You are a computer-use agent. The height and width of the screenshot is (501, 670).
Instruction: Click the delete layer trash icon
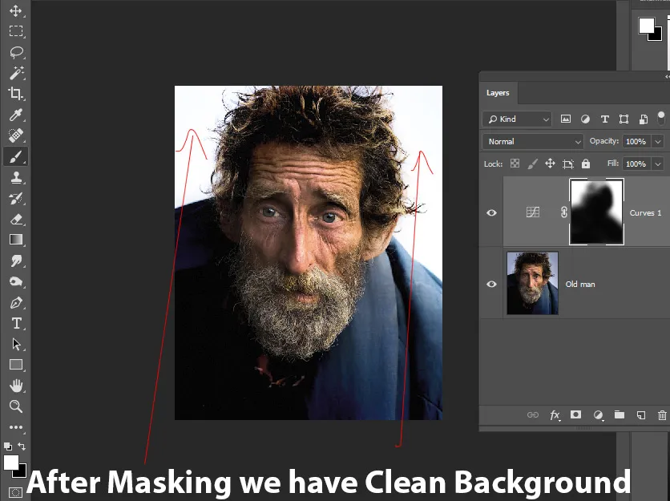tap(662, 415)
